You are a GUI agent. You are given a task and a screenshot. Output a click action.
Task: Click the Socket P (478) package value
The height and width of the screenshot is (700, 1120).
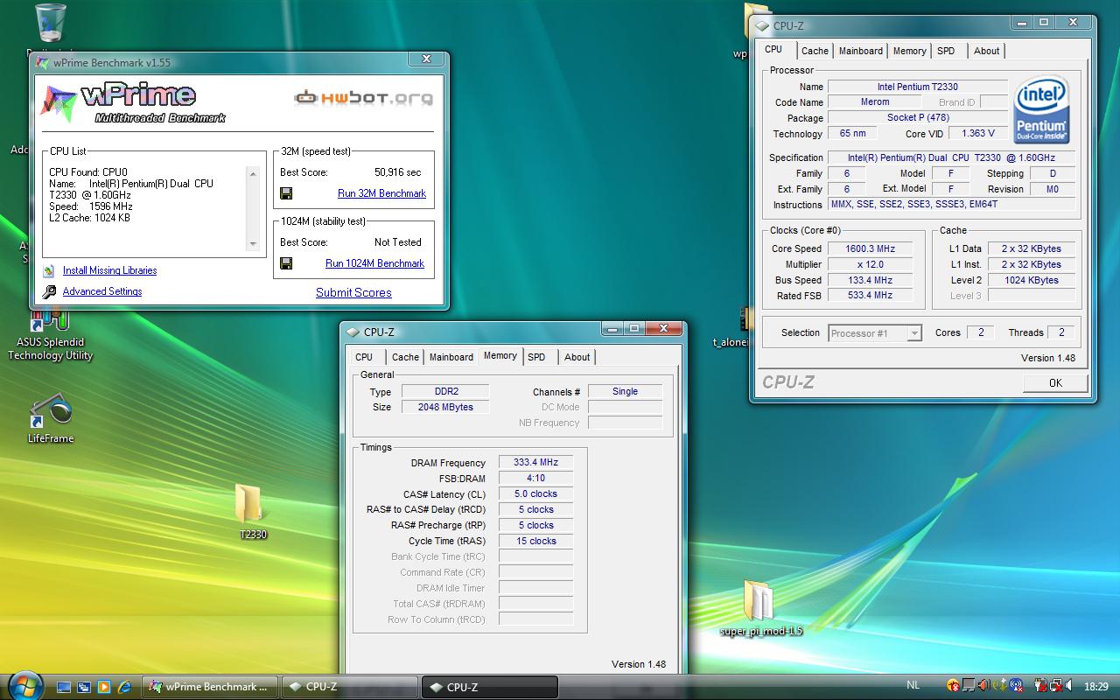coord(918,118)
